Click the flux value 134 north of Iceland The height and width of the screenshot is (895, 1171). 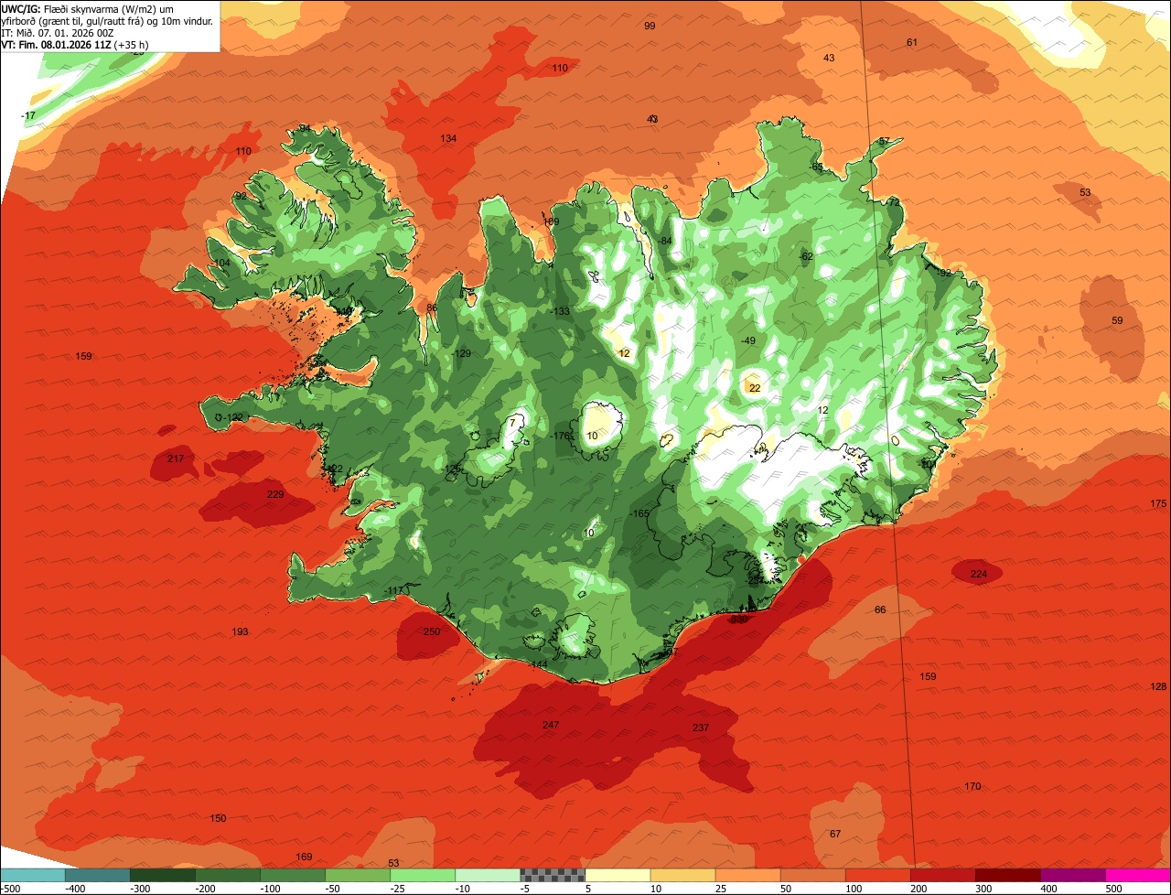[448, 138]
